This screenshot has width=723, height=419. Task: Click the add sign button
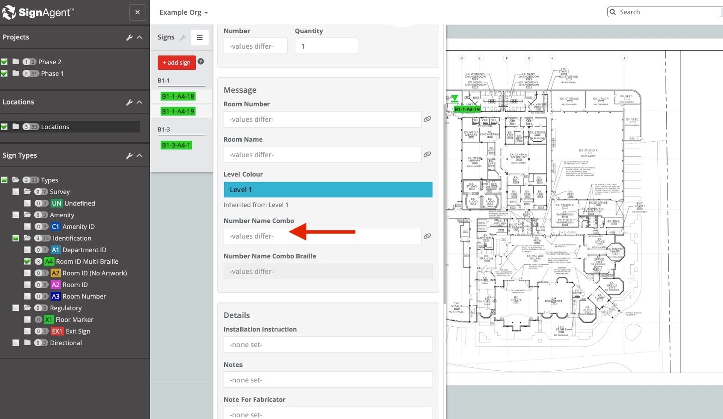coord(176,63)
